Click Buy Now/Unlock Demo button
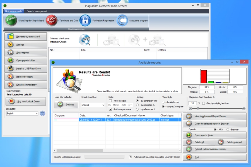The width and height of the screenshot is (251, 167). click(x=25, y=101)
